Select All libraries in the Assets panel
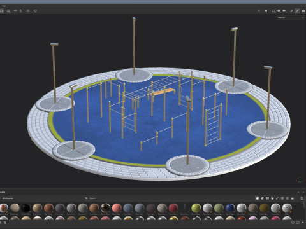 (x=8, y=198)
